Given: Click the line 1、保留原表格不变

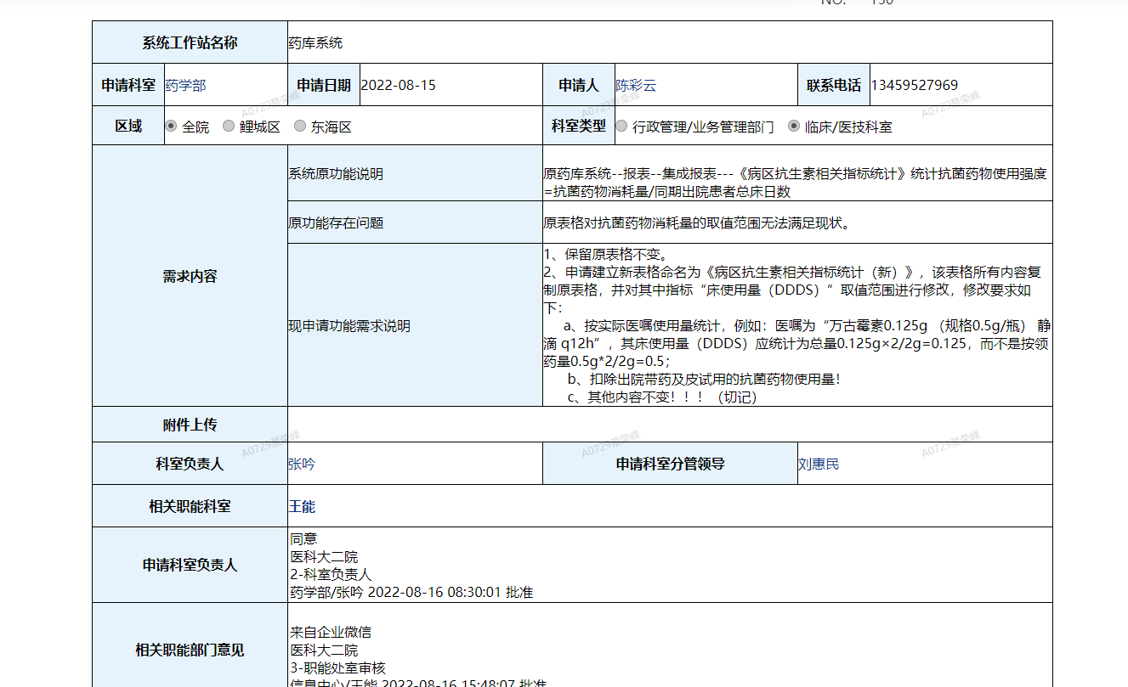Looking at the screenshot, I should [x=606, y=254].
